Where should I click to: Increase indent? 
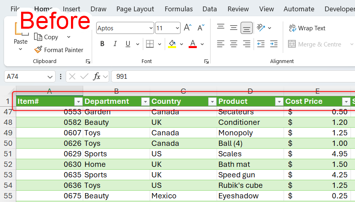(x=274, y=44)
